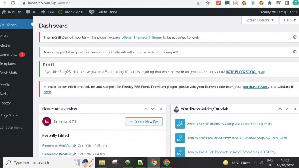Click the Delete Cache admin bar icon
This screenshot has width=299, height=168.
(91, 12)
